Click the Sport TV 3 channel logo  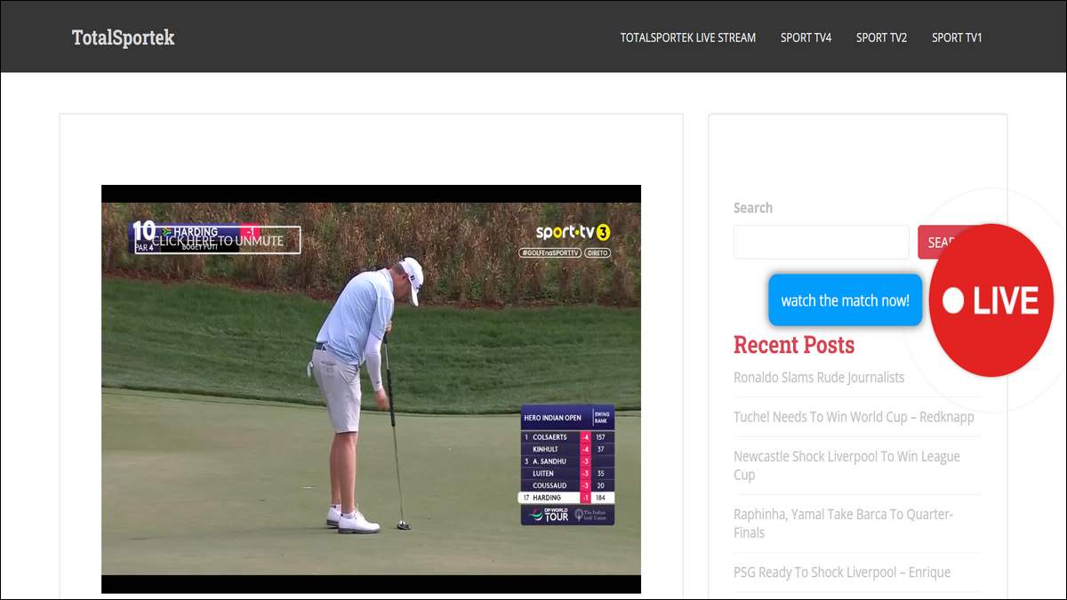coord(573,233)
